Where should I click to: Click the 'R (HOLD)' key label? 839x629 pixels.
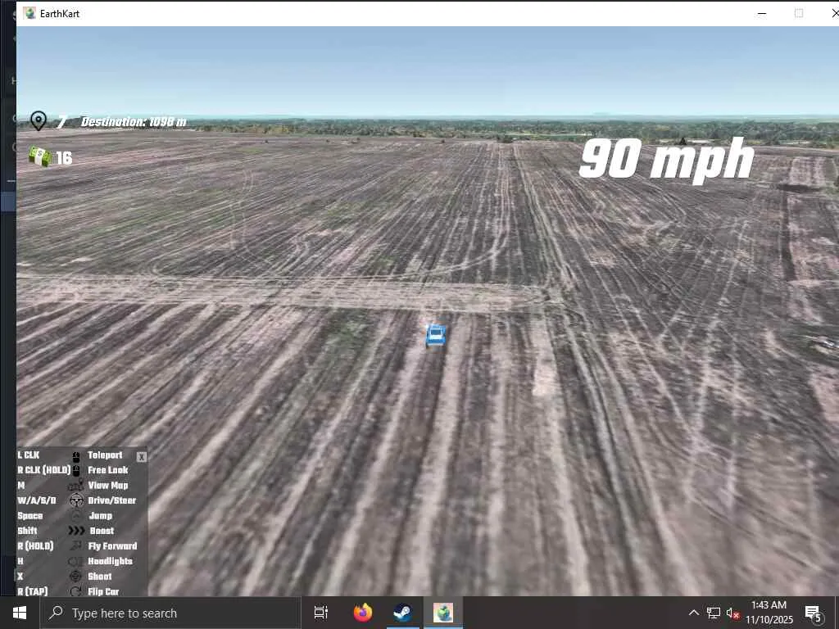pyautogui.click(x=35, y=546)
